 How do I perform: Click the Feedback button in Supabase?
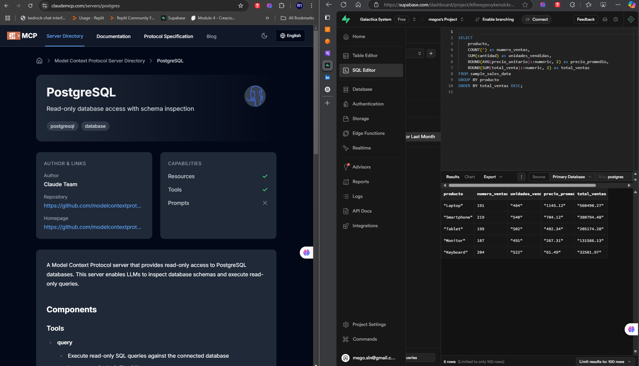pos(586,19)
